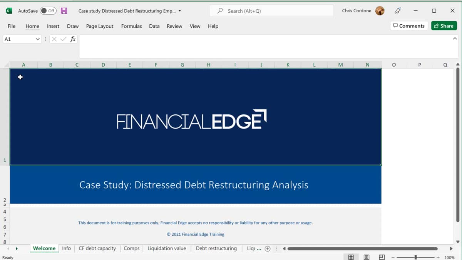The image size is (462, 260).
Task: Click the purple Save icon
Action: point(64,11)
